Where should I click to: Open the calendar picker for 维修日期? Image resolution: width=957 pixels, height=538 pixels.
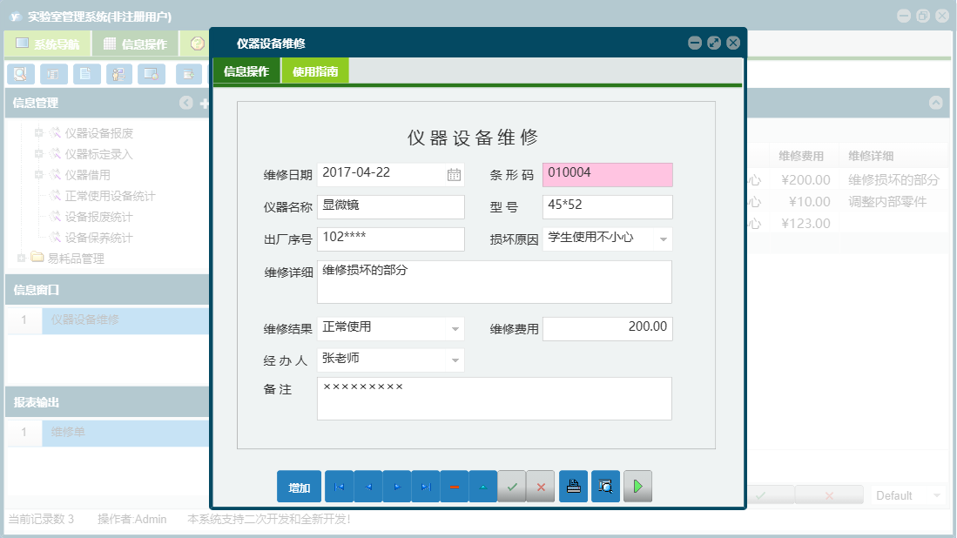(x=456, y=174)
